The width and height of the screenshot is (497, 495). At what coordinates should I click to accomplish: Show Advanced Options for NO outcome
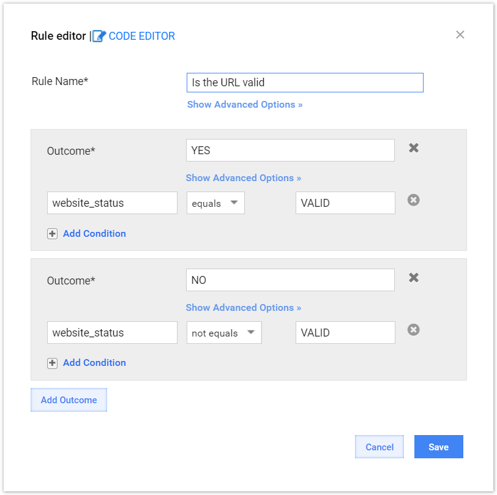(244, 307)
